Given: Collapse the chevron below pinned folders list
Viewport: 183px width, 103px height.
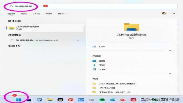Looking at the screenshot, I should [170, 73].
